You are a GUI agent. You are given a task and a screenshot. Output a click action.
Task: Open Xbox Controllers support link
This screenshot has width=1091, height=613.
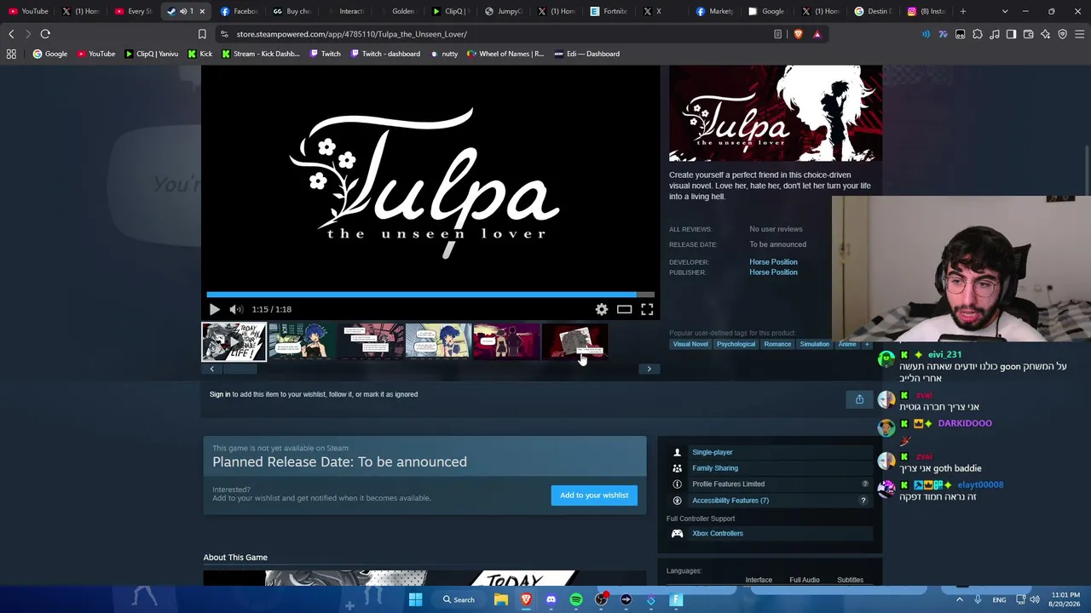718,534
